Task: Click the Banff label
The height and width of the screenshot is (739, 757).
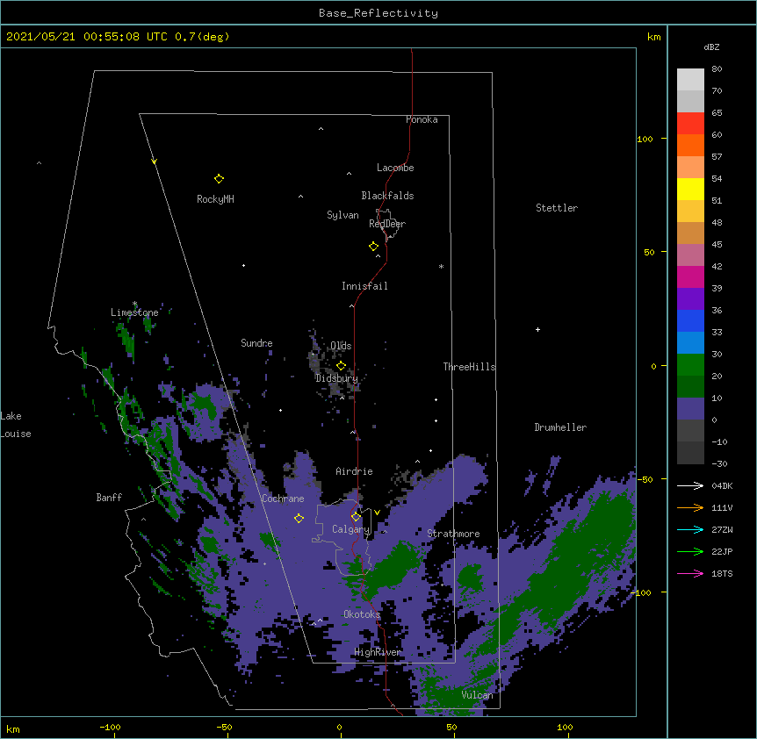Action: click(109, 498)
